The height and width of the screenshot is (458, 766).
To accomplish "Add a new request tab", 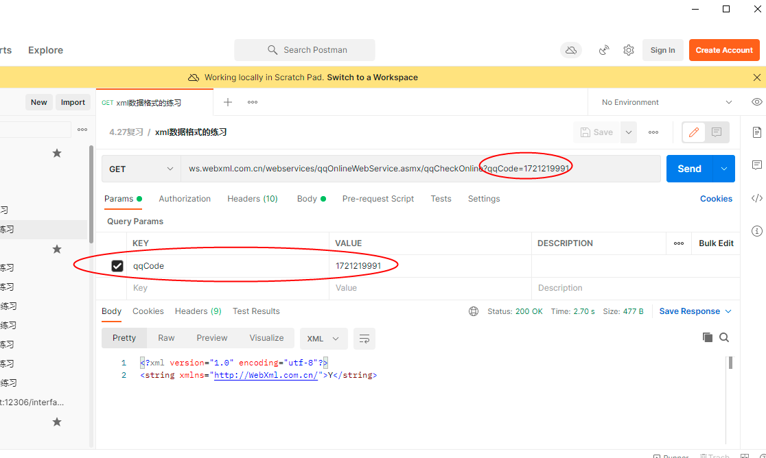I will pos(228,102).
